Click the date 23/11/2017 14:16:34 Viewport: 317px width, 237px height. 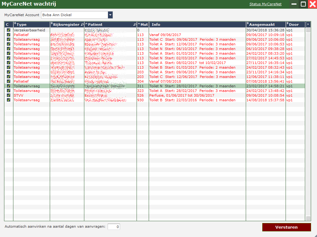(265, 72)
